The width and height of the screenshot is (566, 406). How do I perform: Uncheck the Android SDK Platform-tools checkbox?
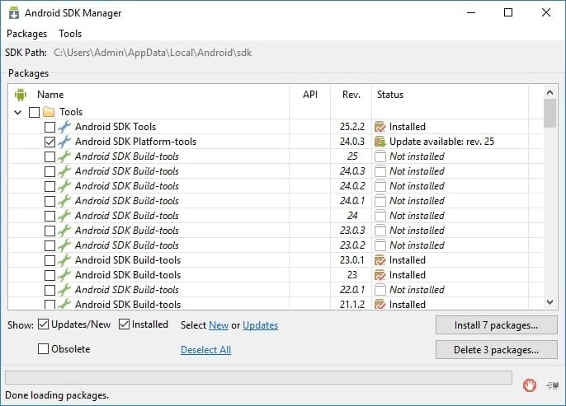(x=50, y=142)
